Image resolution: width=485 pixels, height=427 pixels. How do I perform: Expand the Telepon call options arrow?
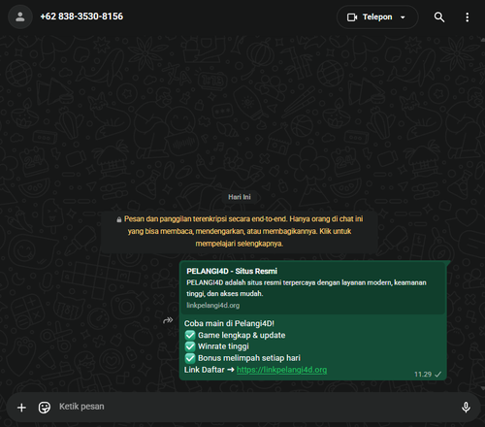coord(403,17)
